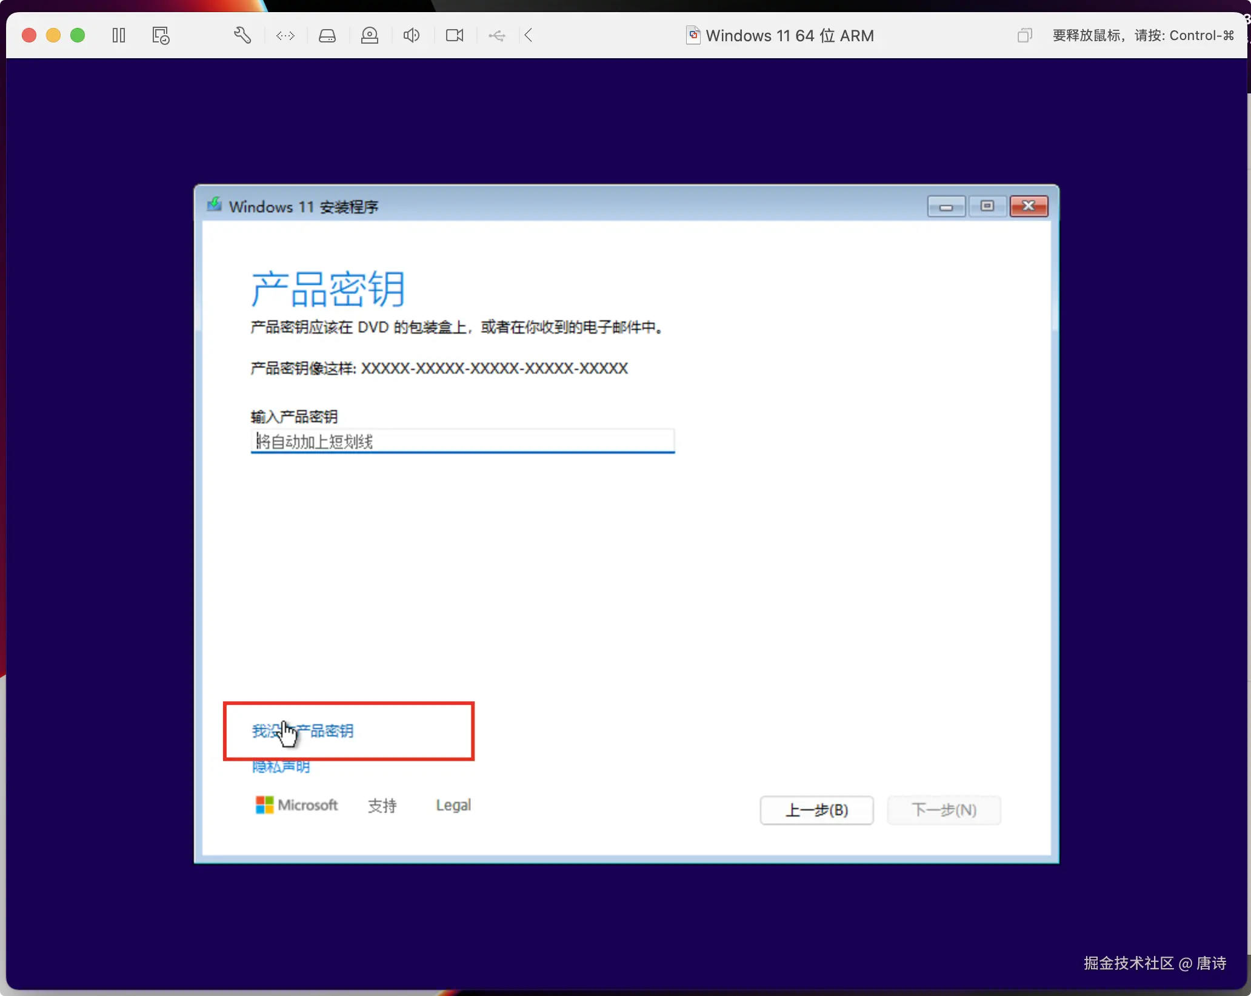The image size is (1251, 996).
Task: Click the Windows 11 setup title icon
Action: pos(215,205)
